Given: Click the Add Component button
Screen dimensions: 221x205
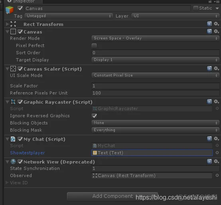Looking at the screenshot, I should click(x=112, y=196).
